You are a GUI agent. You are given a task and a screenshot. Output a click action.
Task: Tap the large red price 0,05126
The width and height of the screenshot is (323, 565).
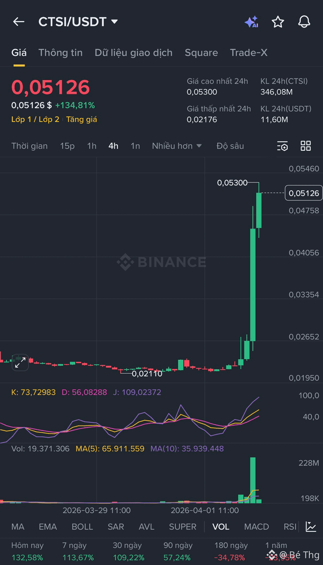pos(51,87)
